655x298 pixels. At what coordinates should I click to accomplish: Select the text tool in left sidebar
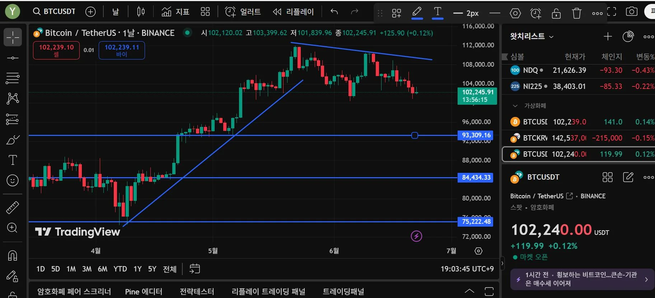pos(13,160)
